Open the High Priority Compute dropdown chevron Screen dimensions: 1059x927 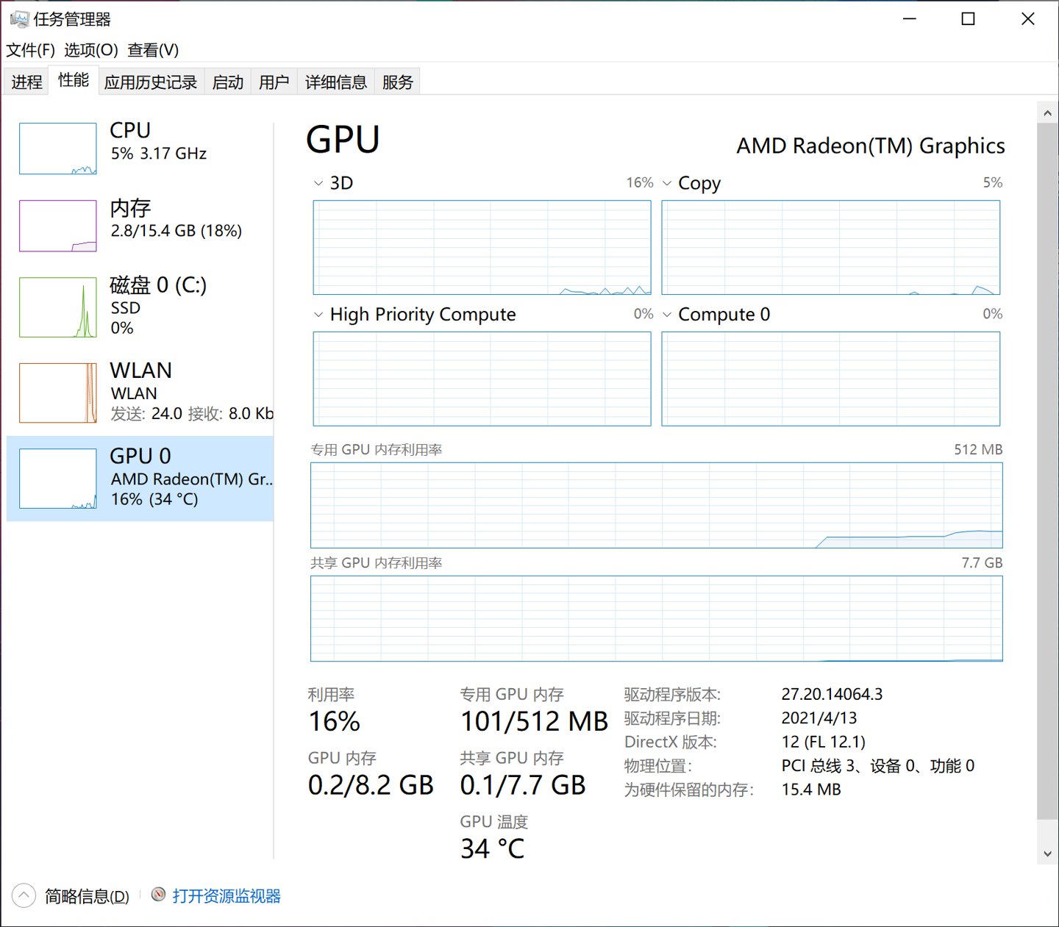(318, 315)
